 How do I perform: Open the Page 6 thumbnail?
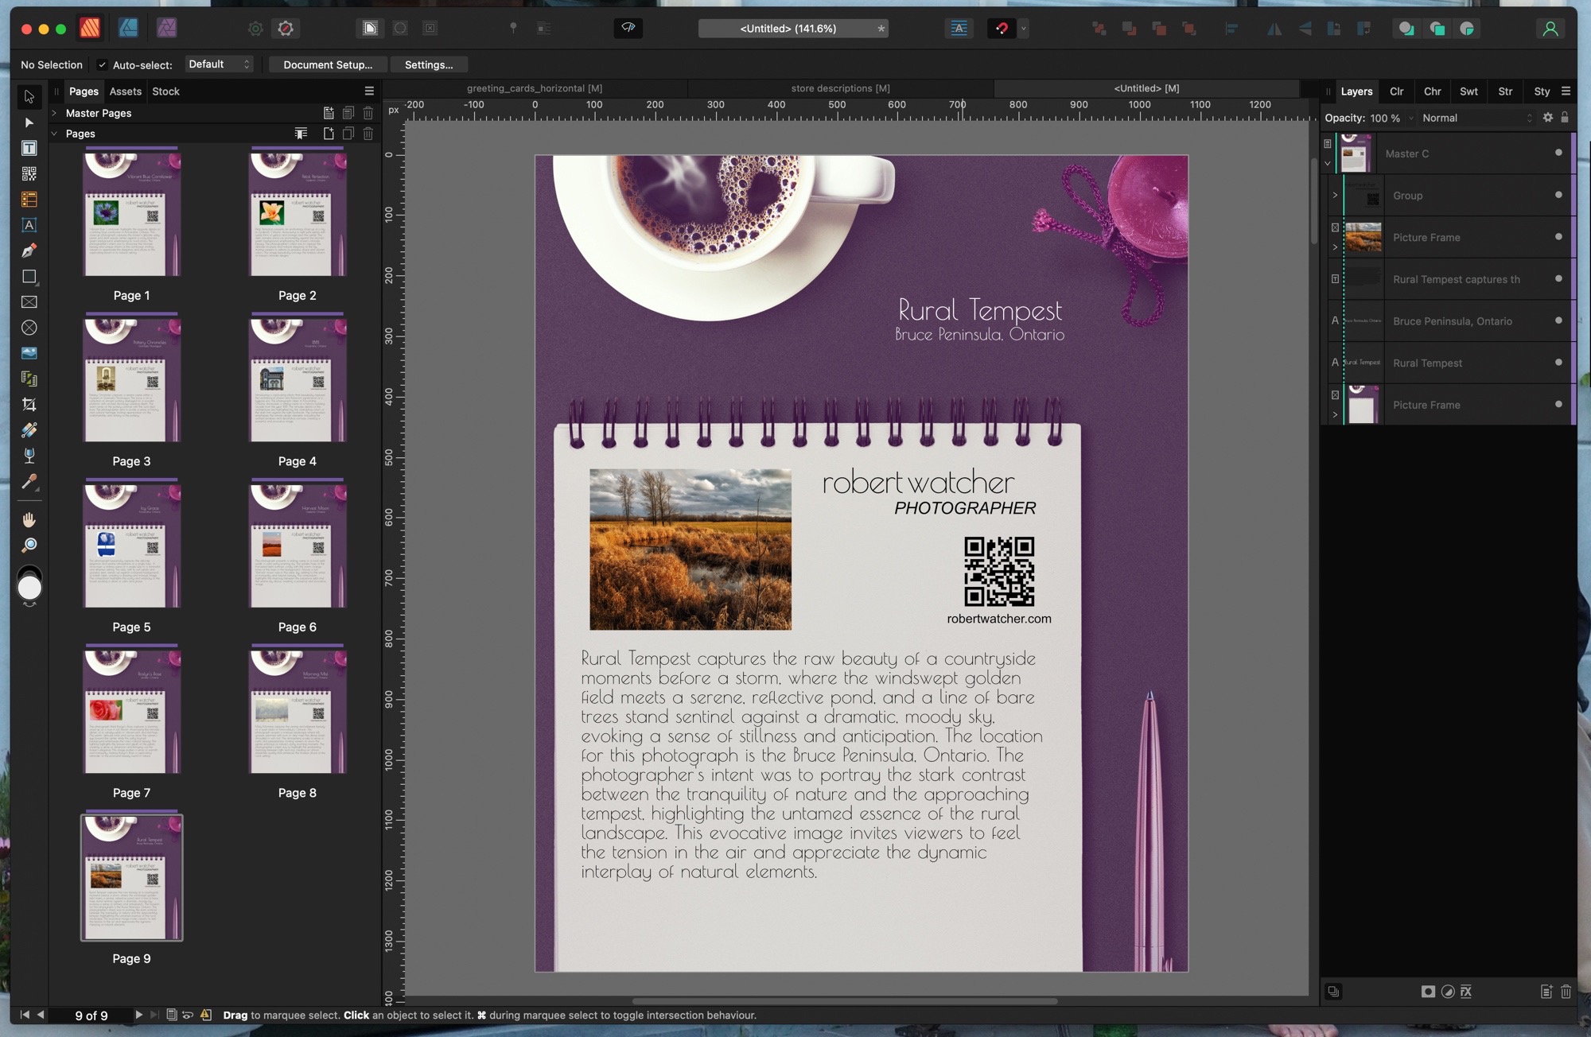click(x=298, y=545)
